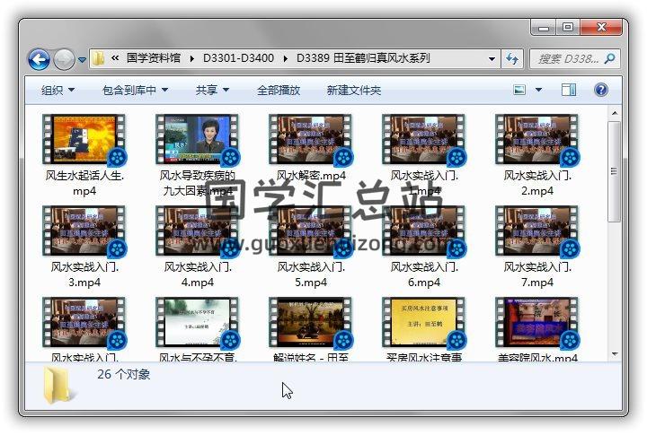Screen dimensions: 647x435
Task: Click the 全部播放 button
Action: pos(280,90)
